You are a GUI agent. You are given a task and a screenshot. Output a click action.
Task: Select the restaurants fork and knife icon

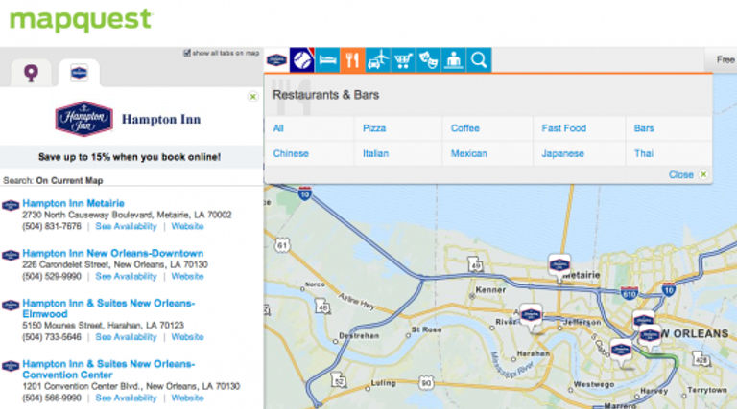352,60
